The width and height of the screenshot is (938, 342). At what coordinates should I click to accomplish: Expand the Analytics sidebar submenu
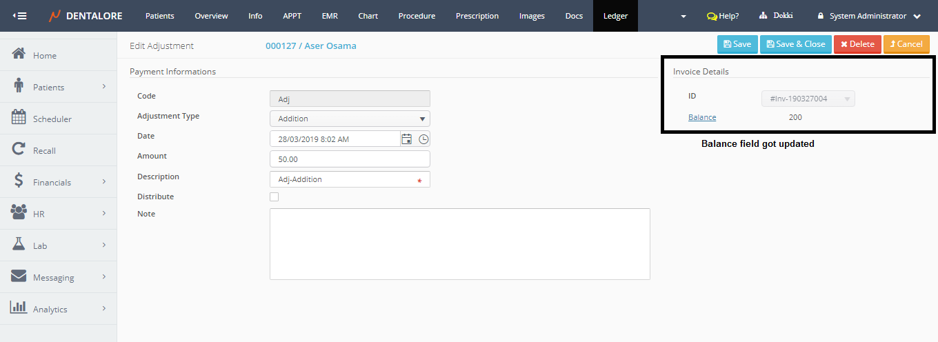pos(104,309)
